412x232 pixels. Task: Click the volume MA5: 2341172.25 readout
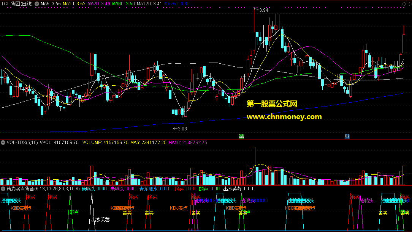click(x=149, y=143)
